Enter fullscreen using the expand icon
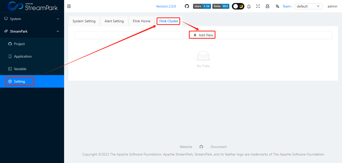 258,6
